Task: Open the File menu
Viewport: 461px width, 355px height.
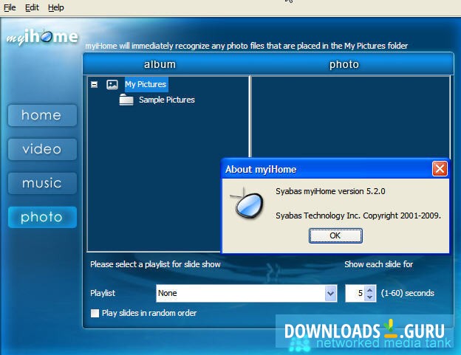Action: pyautogui.click(x=10, y=7)
